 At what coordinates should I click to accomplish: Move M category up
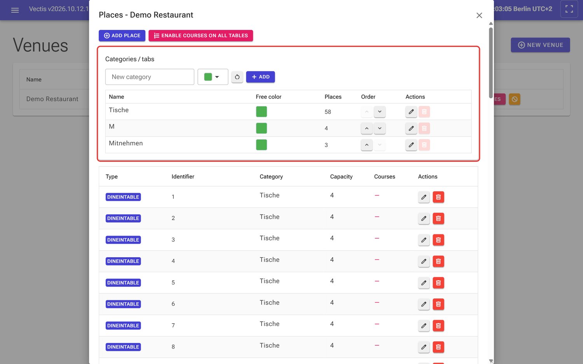367,128
